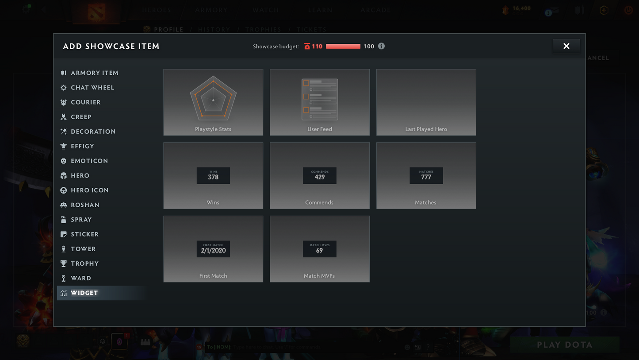Open the headphone voice icon in bottom bar

point(102,341)
